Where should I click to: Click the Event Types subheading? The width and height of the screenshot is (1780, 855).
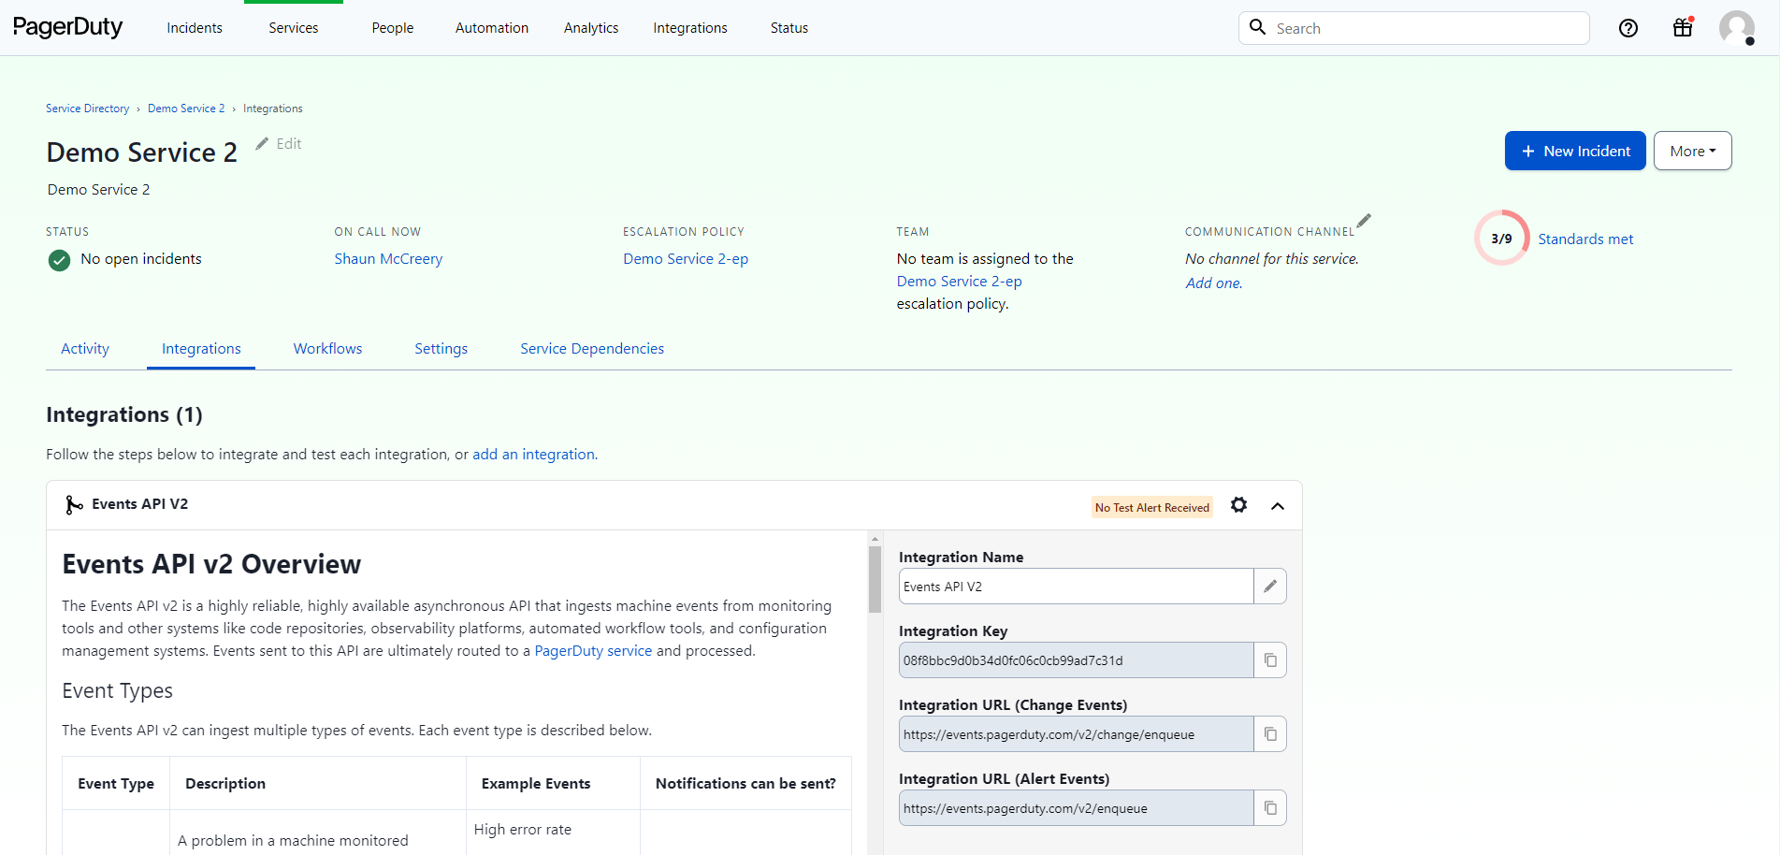pyautogui.click(x=118, y=691)
